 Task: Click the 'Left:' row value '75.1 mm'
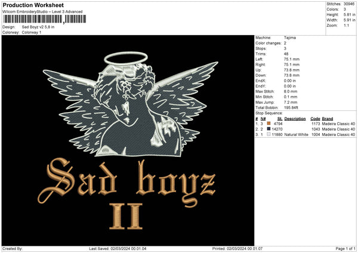tap(292, 59)
